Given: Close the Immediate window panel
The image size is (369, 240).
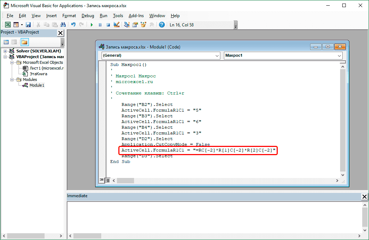Looking at the screenshot, I should pos(364,196).
